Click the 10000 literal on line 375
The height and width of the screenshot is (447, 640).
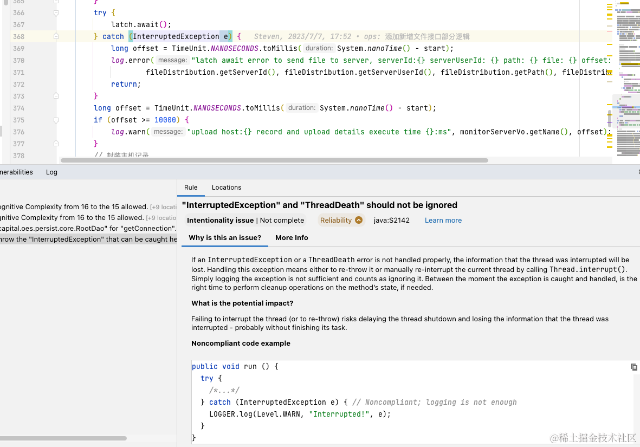(x=165, y=120)
